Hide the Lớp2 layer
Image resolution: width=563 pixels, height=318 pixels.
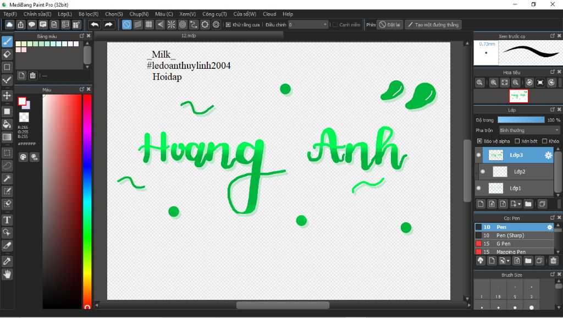coord(483,172)
